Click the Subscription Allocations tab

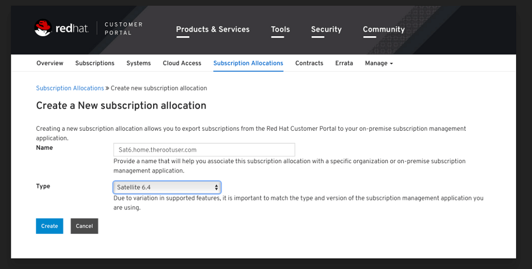248,63
